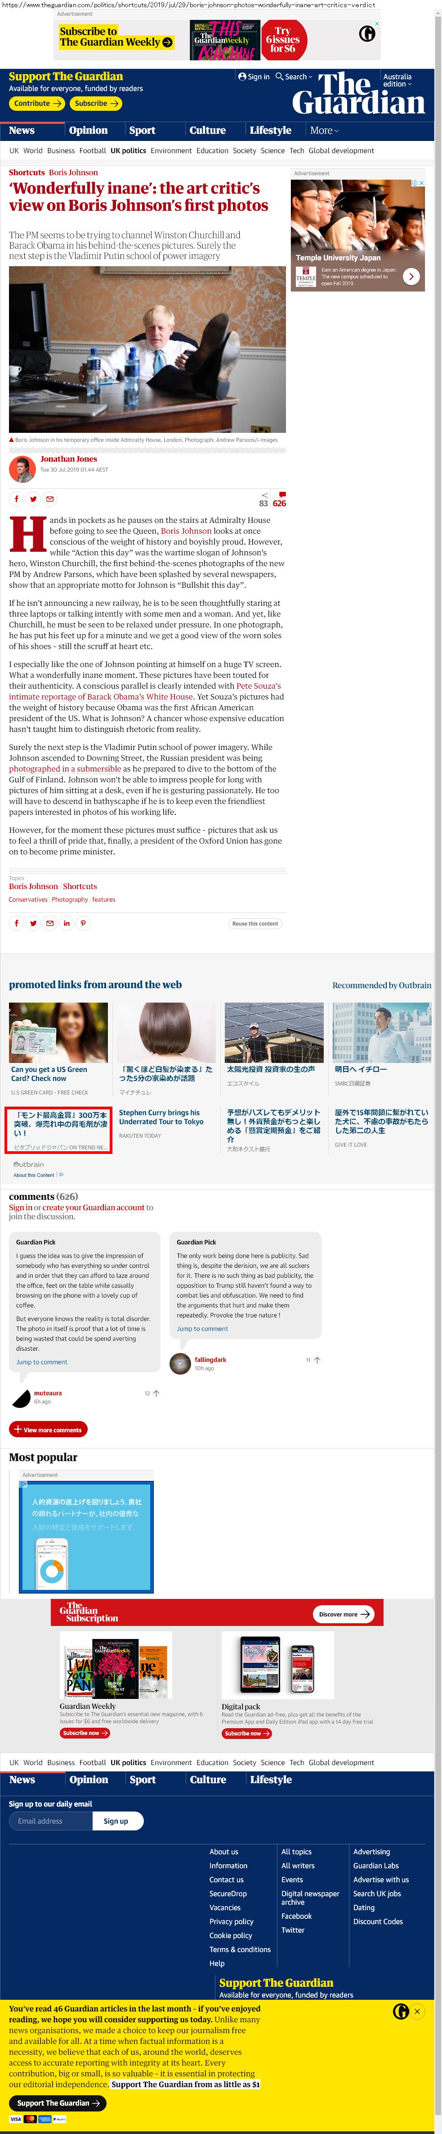Screen dimensions: 442x2134
Task: Share on Pinterest at article bottom
Action: pos(83,923)
